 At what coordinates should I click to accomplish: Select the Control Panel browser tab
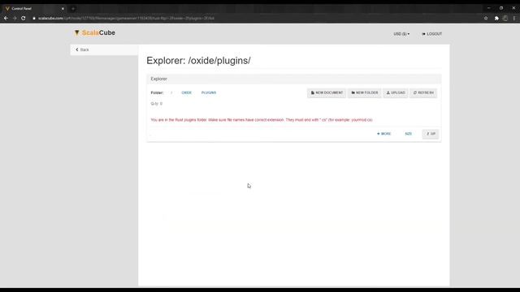33,9
